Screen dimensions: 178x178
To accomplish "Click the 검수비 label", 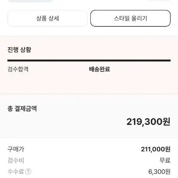I will 16,160.
